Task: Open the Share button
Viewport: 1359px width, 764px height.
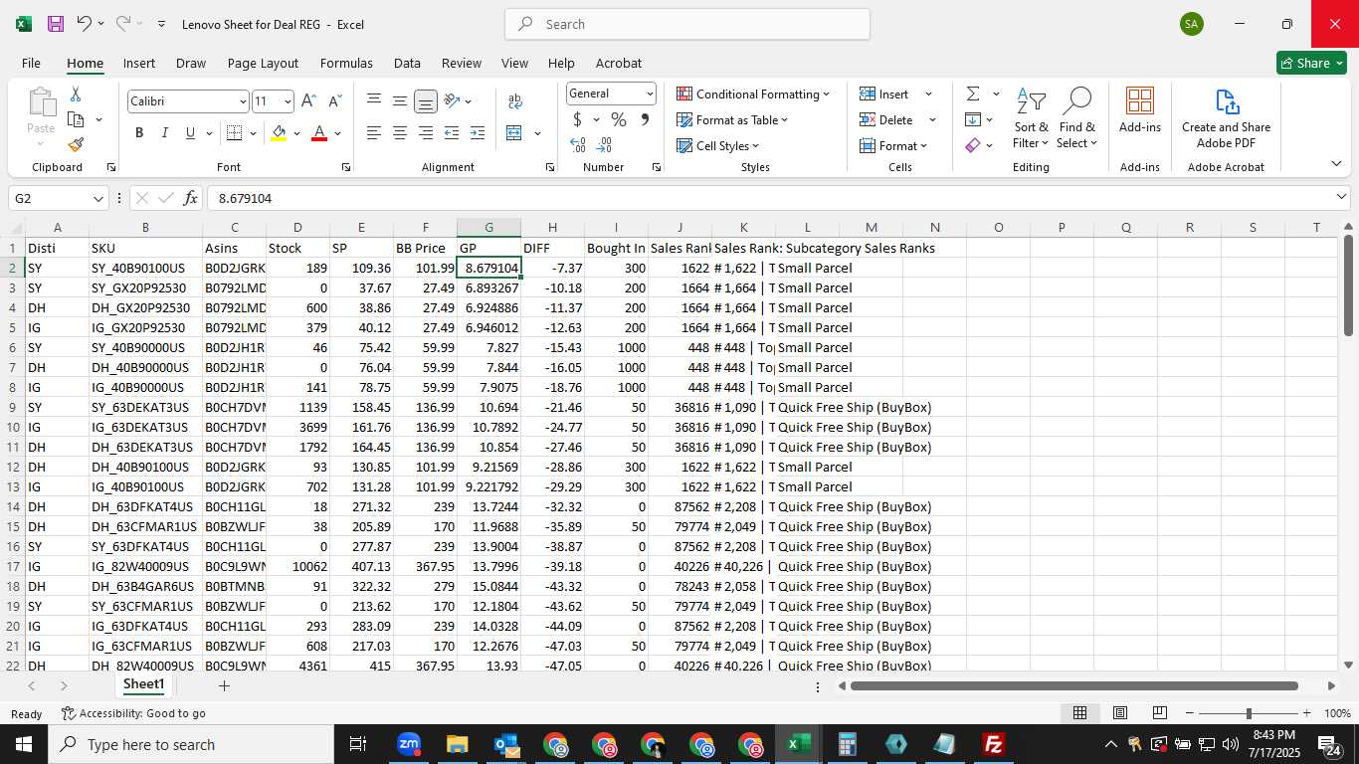Action: click(x=1311, y=63)
